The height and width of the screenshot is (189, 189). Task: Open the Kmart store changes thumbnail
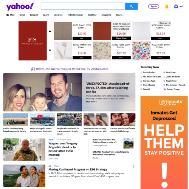[42, 119]
